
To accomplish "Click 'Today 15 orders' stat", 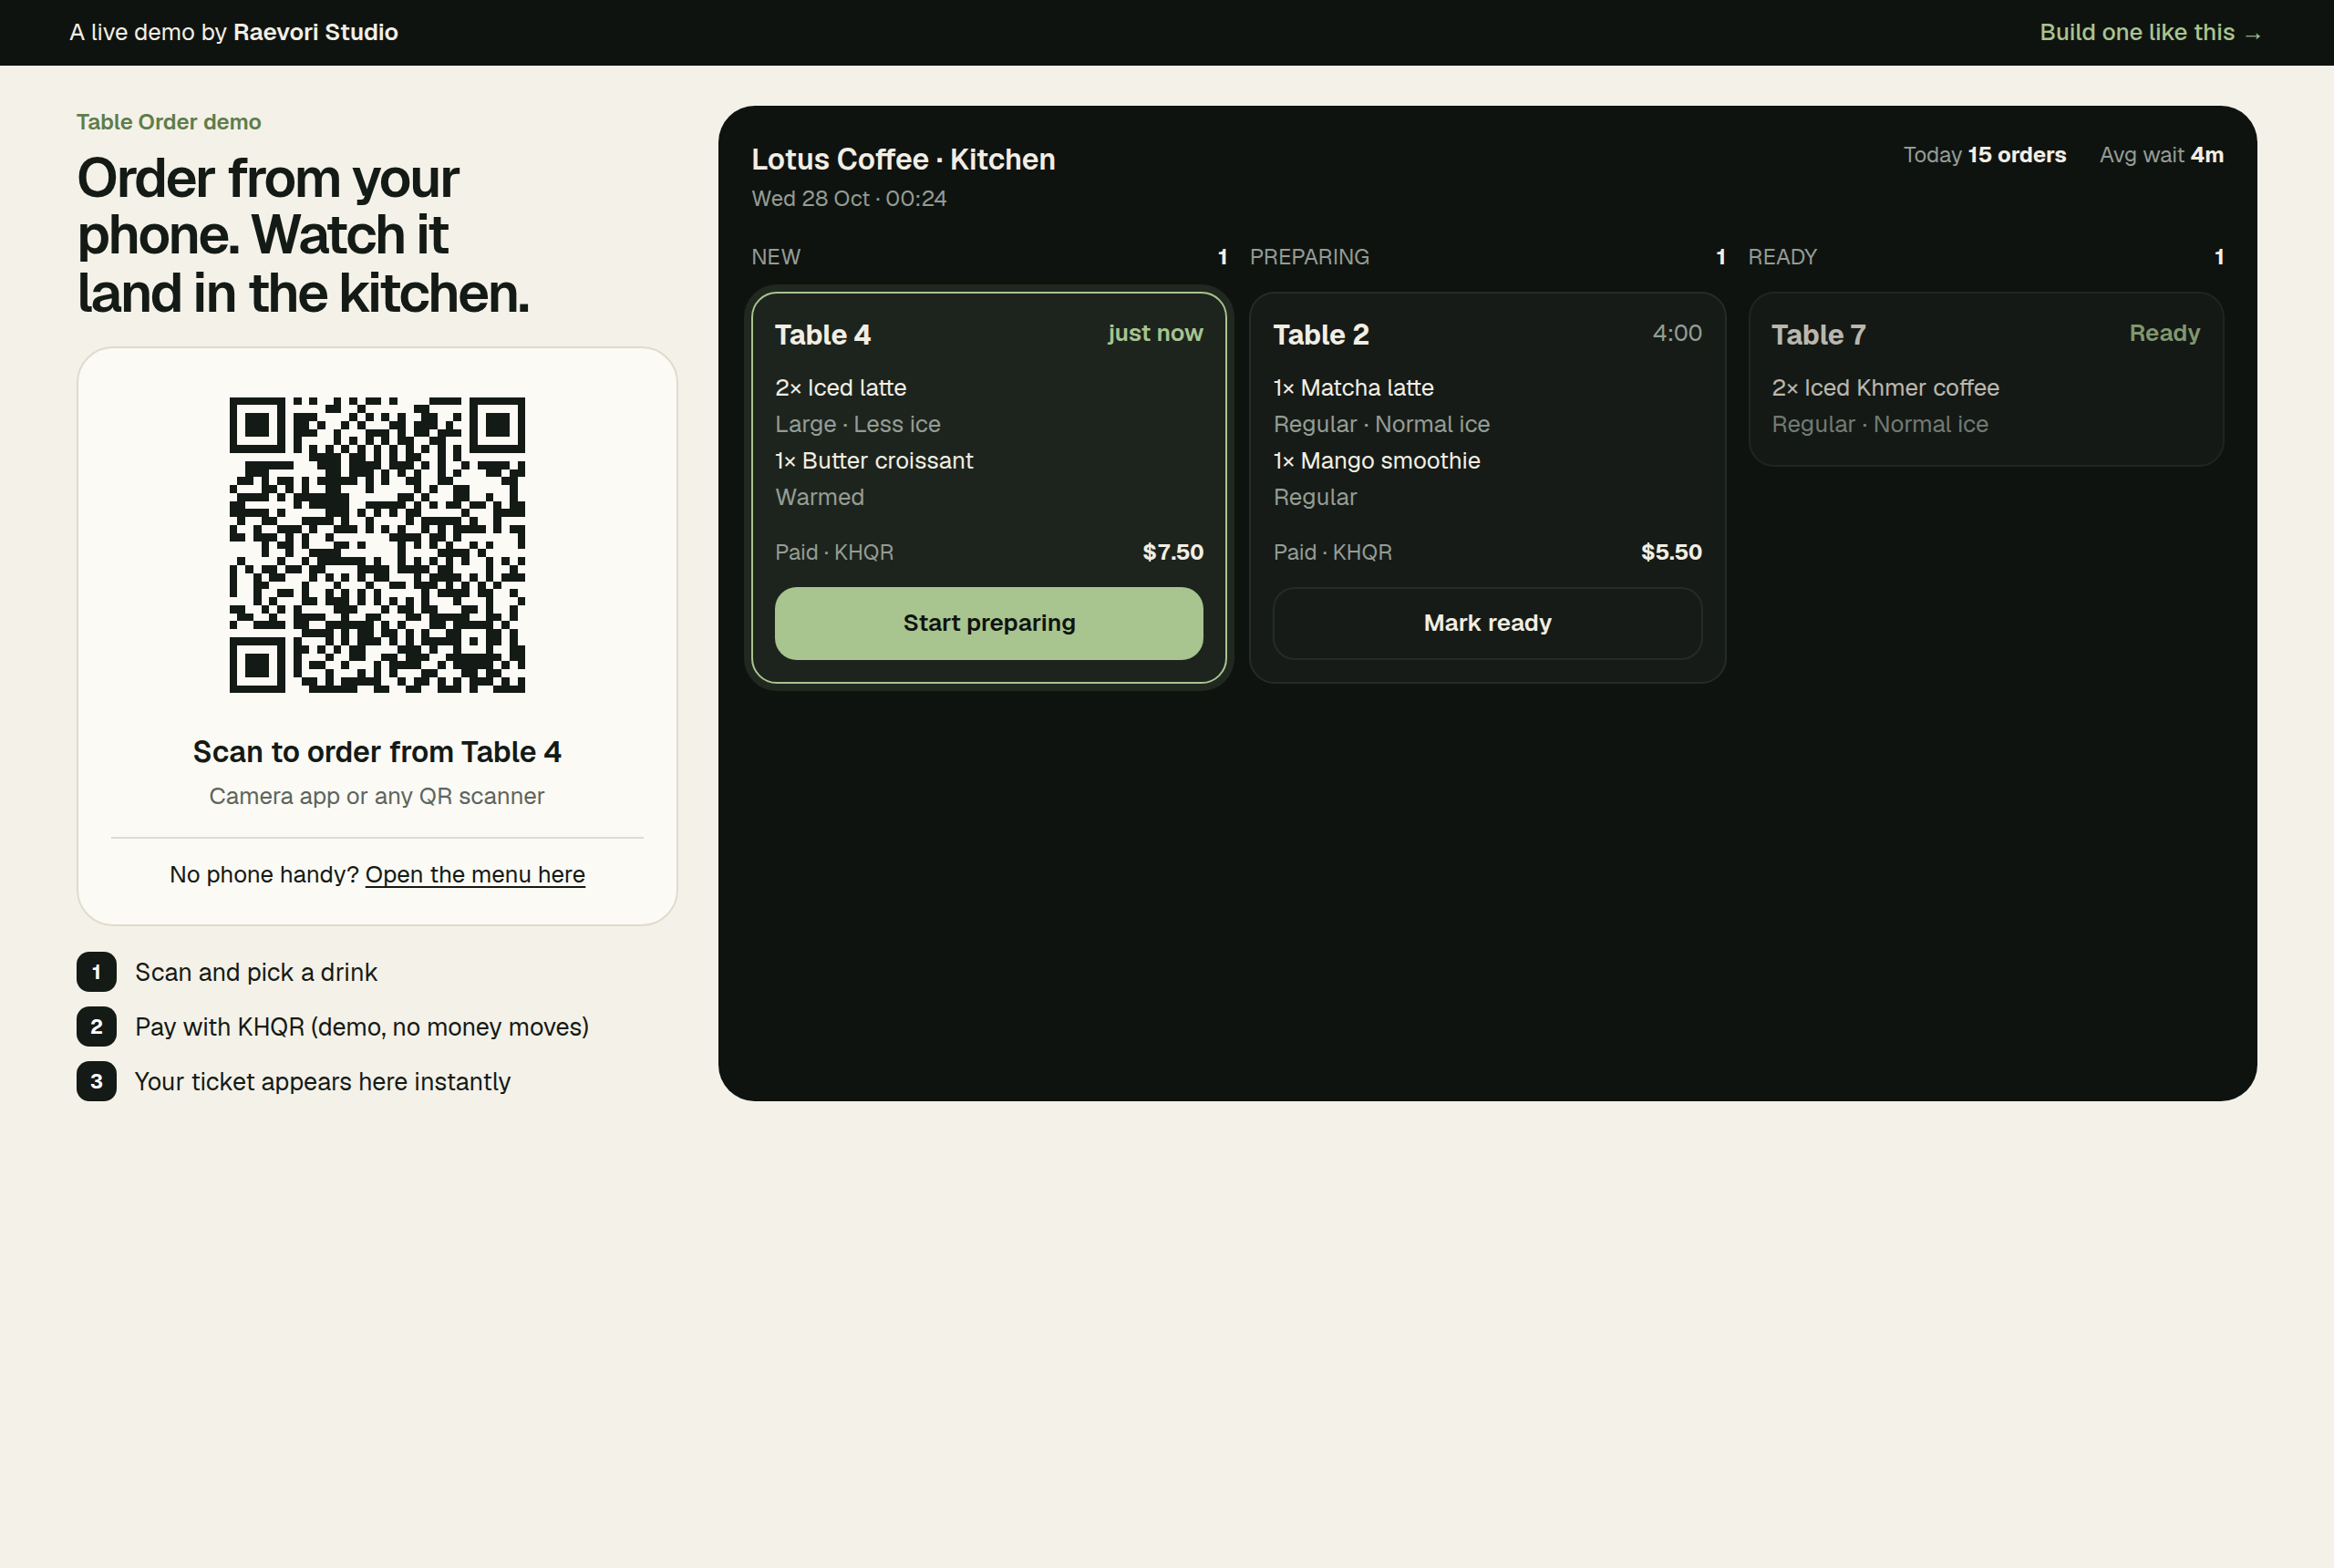I will point(1984,155).
